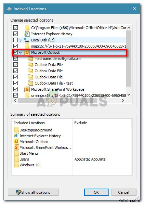Image resolution: width=144 pixels, height=204 pixels.
Task: Uncheck the oneindex16 location checkbox
Action: click(x=15, y=95)
